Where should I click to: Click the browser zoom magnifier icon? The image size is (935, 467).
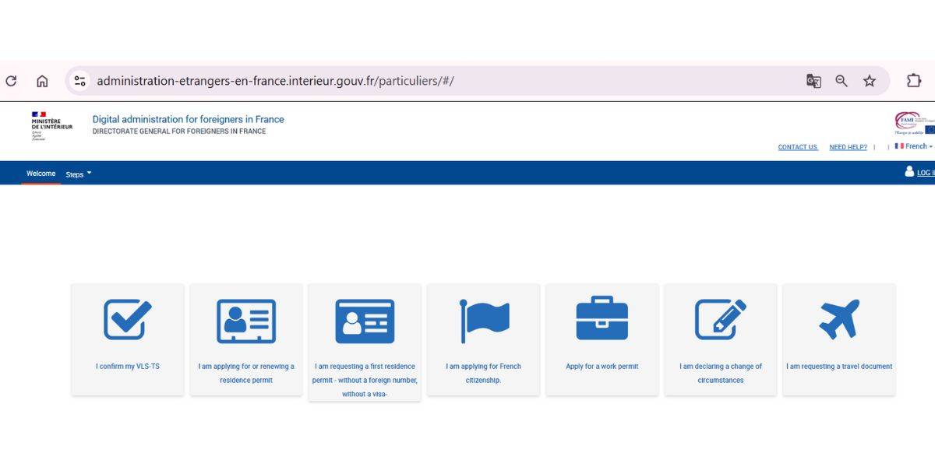coord(841,81)
